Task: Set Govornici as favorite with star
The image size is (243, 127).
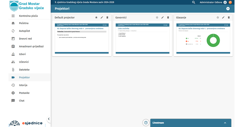Action: pyautogui.click(x=157, y=17)
